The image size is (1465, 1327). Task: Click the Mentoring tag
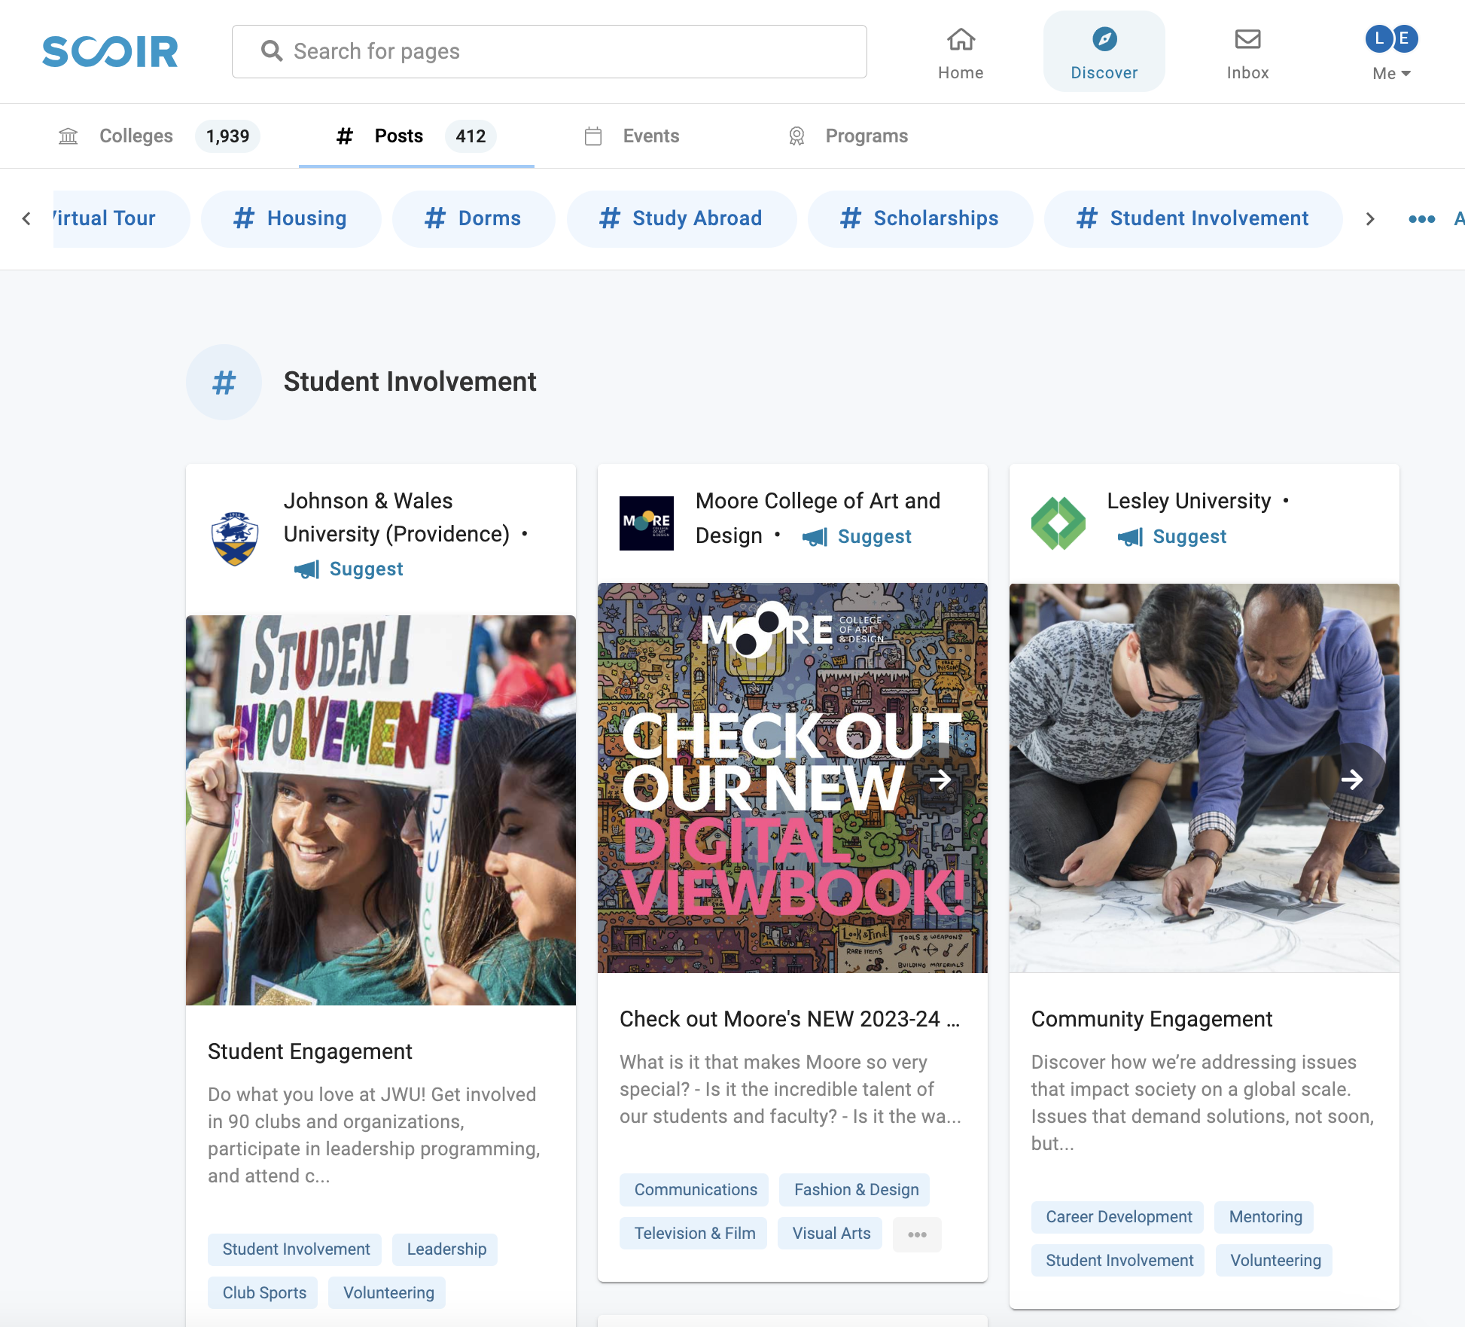(x=1266, y=1217)
